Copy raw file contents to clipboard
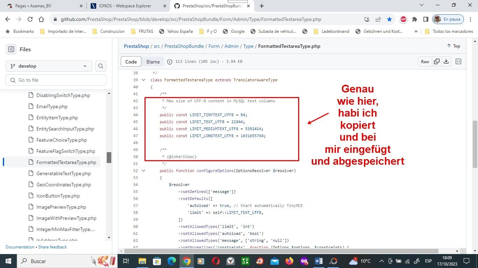 [x=437, y=61]
